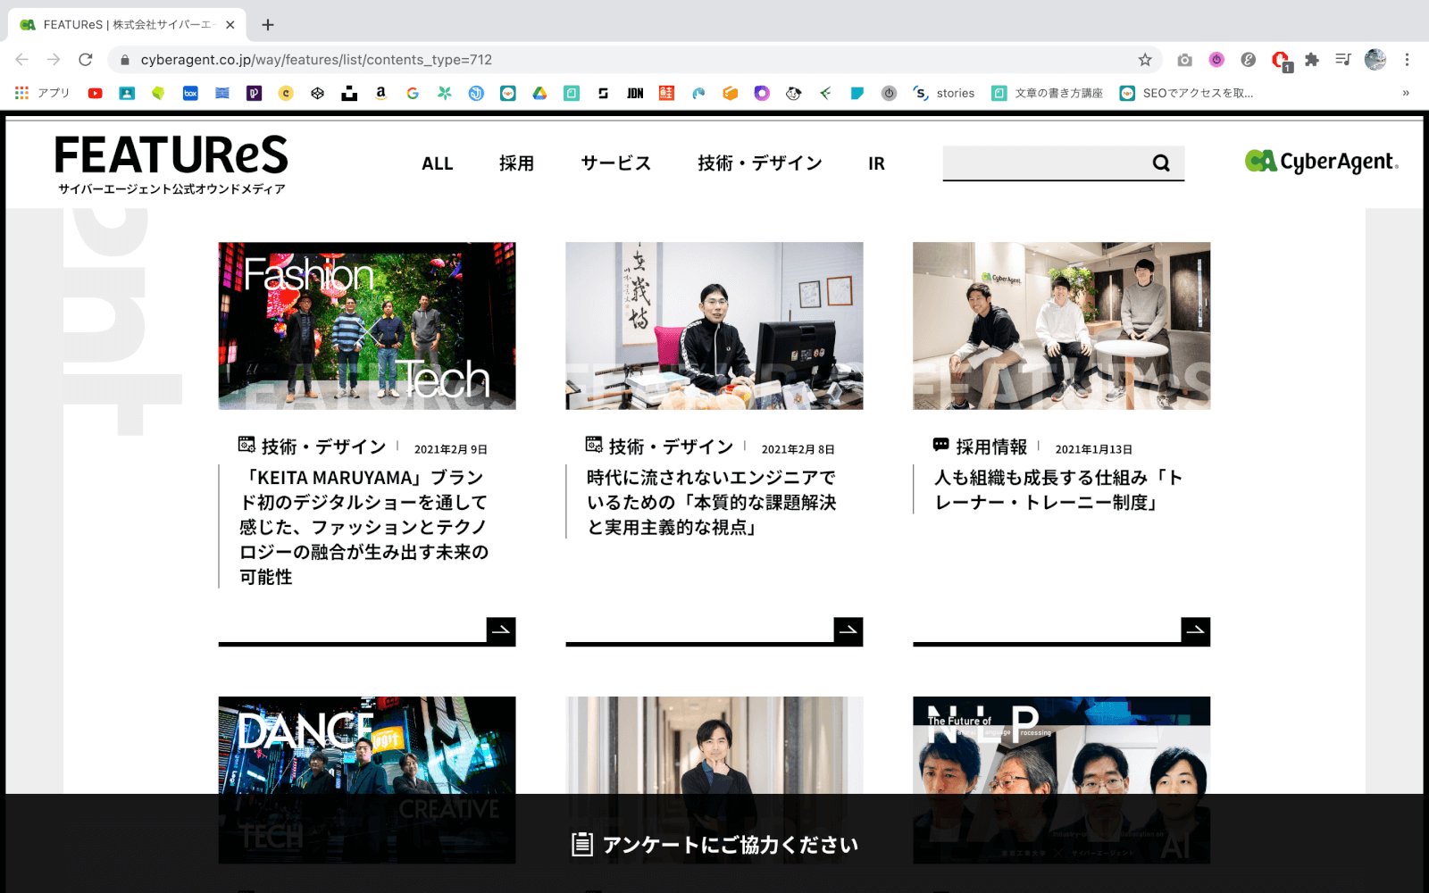Open the Google Drive bookmark

pos(539,93)
